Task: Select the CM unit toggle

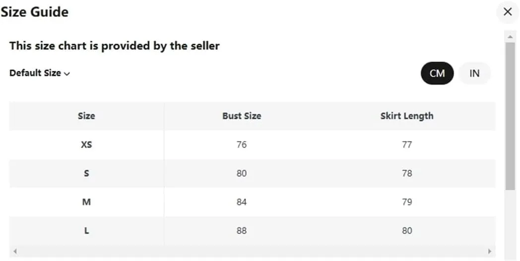Action: (437, 73)
